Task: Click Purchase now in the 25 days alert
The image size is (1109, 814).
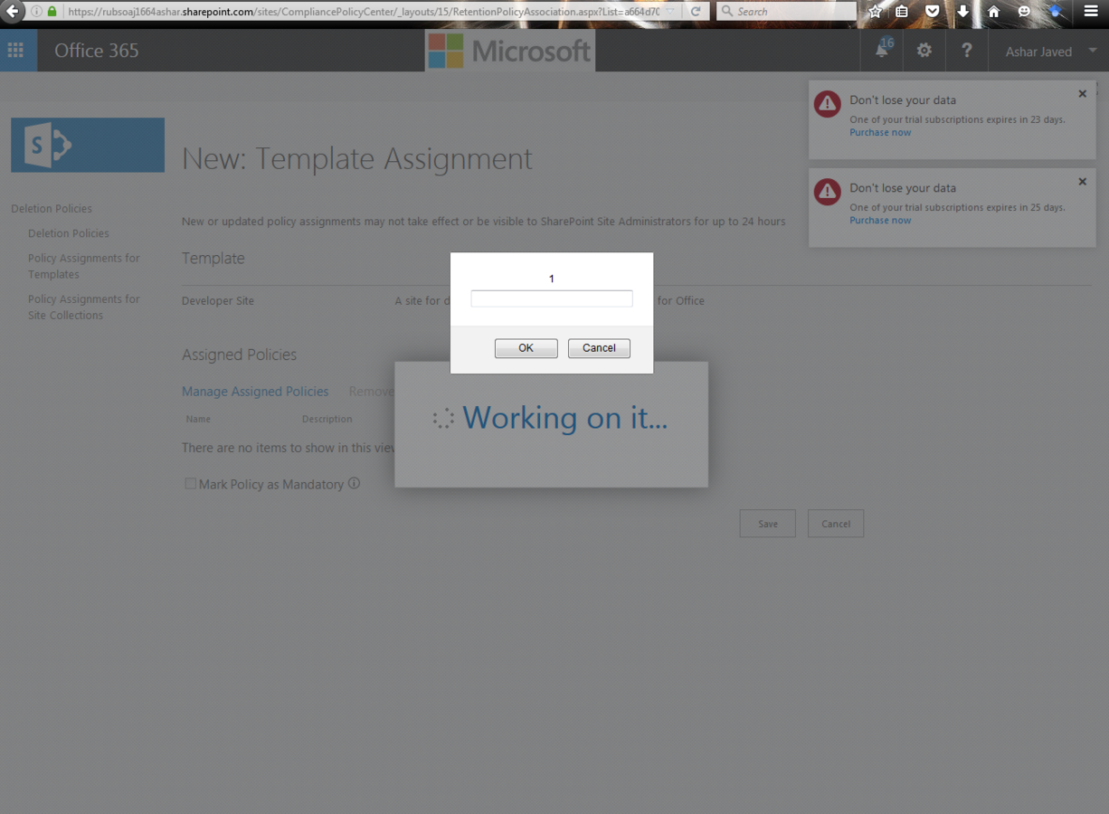Action: (x=880, y=220)
